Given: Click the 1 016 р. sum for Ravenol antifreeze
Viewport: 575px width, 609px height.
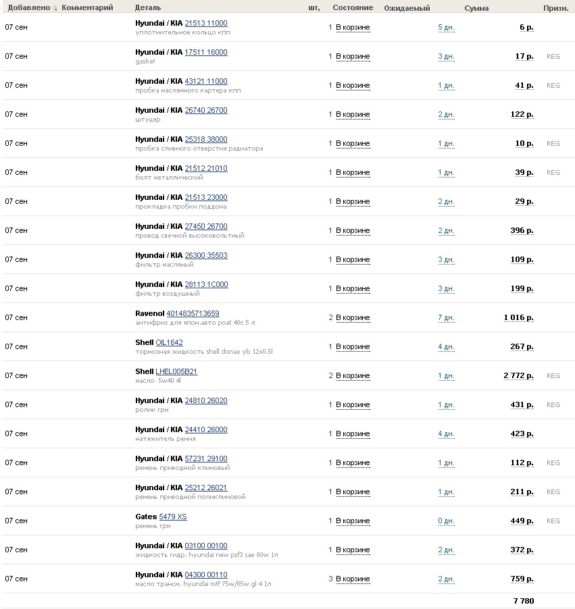Looking at the screenshot, I should tap(519, 318).
